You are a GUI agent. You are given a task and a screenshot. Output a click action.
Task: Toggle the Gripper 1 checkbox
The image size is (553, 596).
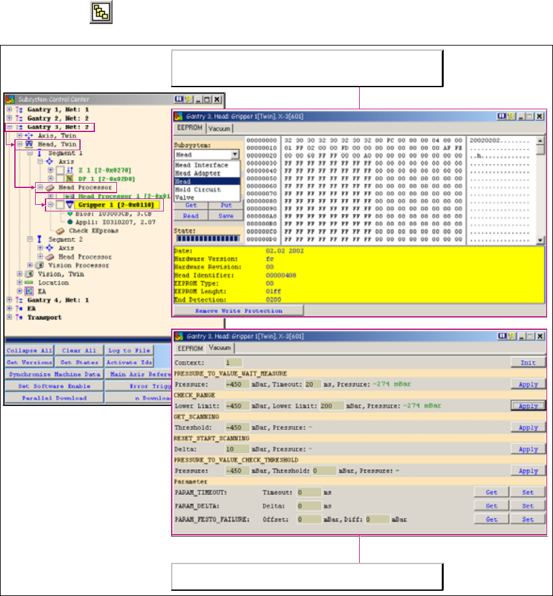(59, 205)
